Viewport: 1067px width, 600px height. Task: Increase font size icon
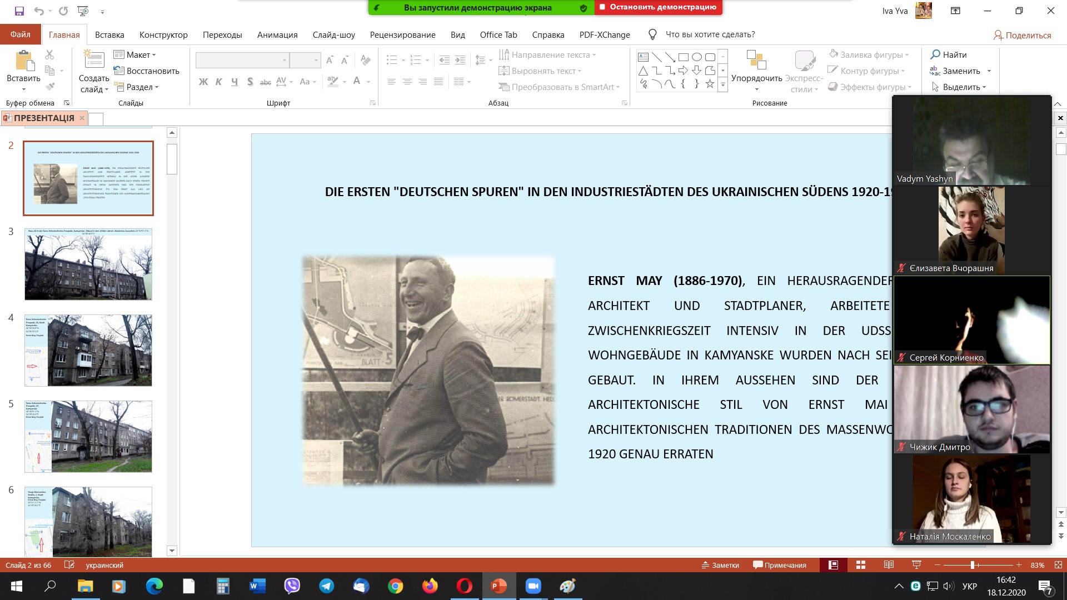(x=330, y=60)
